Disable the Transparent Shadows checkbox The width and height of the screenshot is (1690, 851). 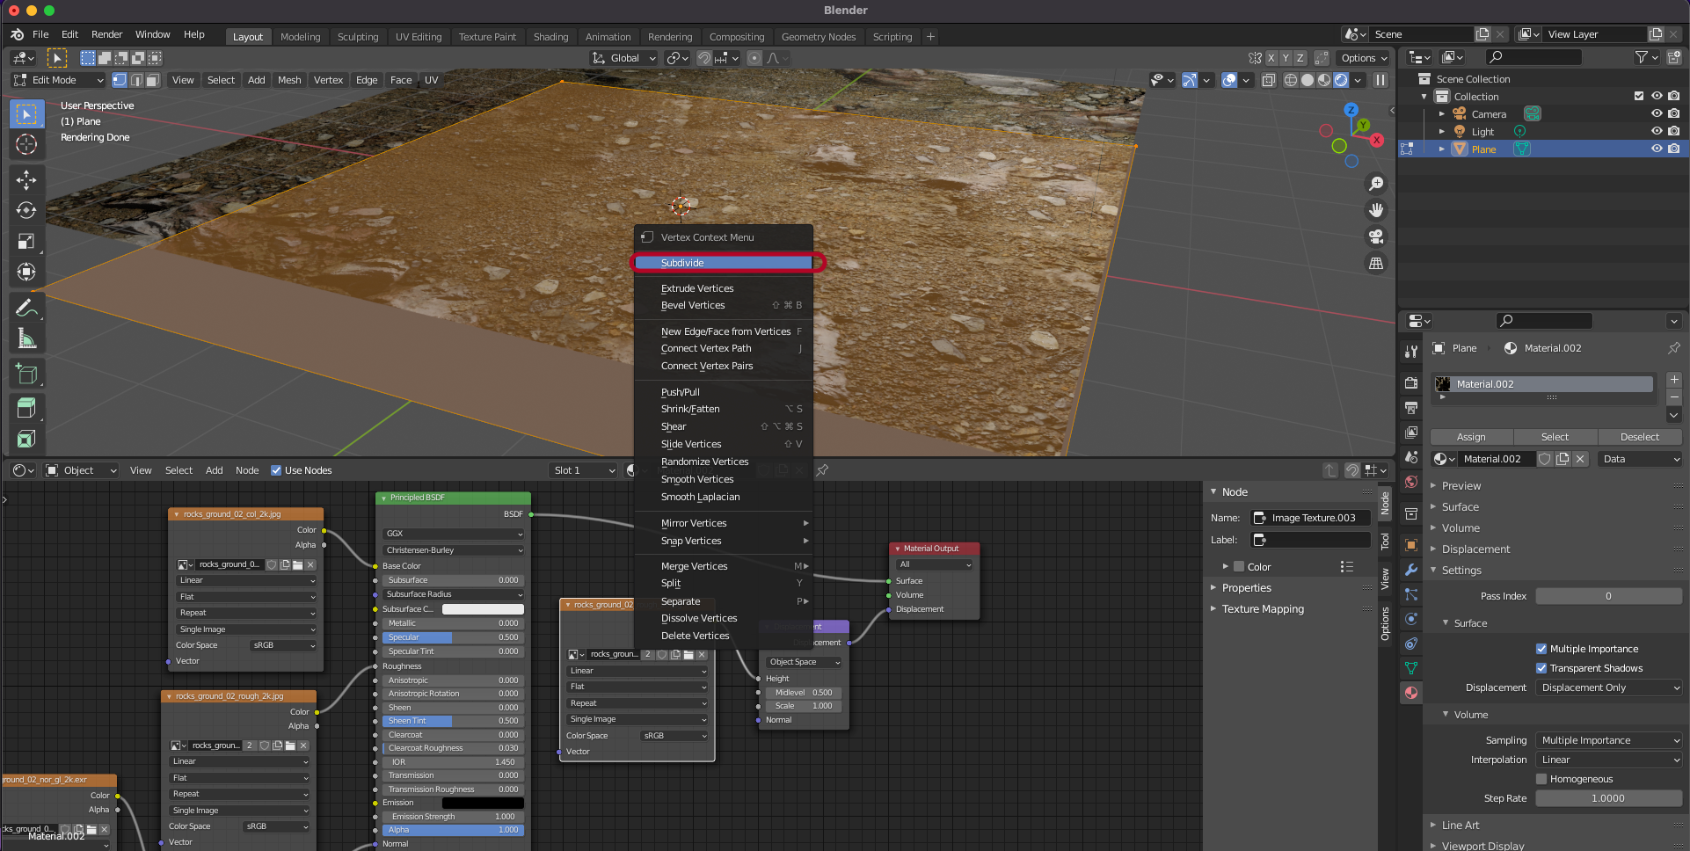(1541, 668)
